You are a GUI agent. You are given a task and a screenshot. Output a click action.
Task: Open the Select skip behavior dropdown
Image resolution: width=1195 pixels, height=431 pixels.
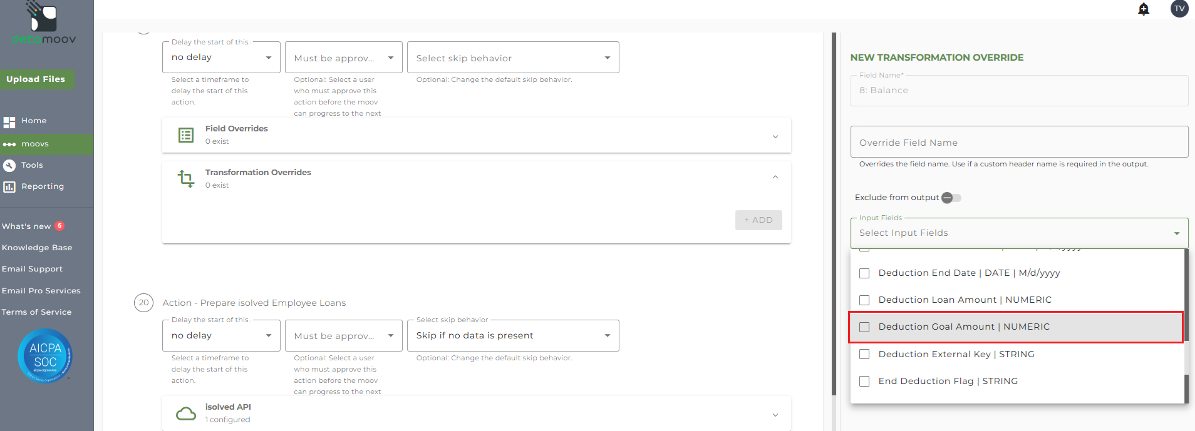(x=513, y=58)
